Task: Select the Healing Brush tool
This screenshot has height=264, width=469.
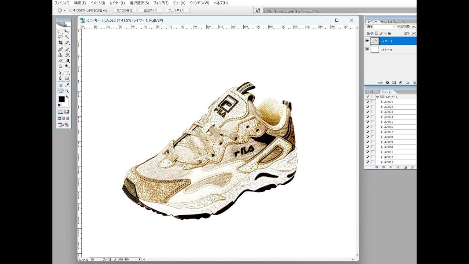Action: coord(60,49)
